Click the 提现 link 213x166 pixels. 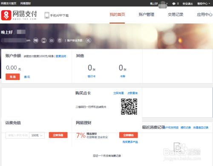pos(27,77)
